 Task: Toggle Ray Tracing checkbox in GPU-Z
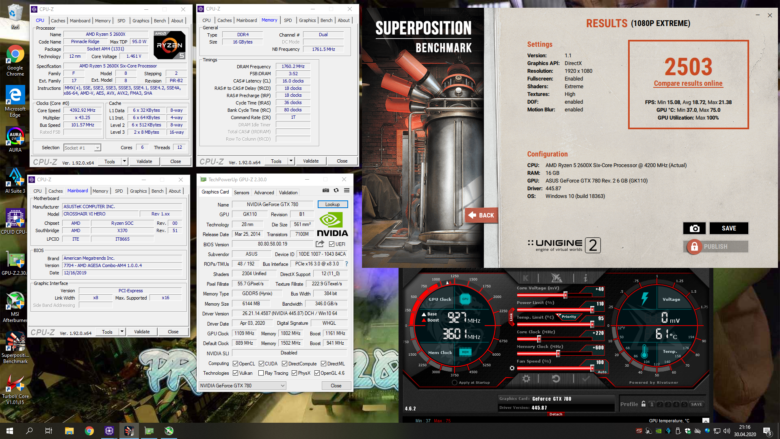click(x=261, y=373)
